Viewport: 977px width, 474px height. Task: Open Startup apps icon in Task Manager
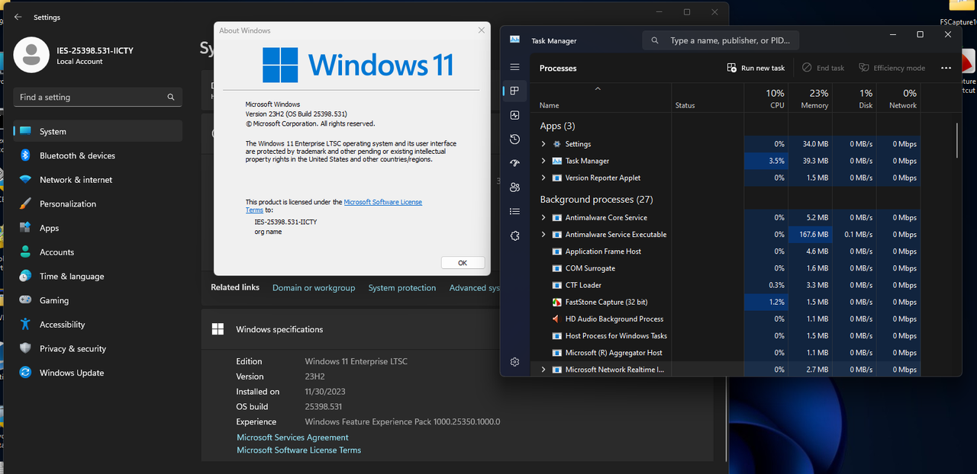514,163
